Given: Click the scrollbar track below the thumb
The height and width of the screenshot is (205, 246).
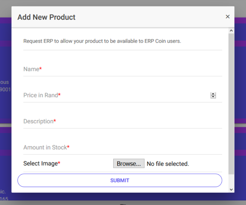Looking at the screenshot, I should pyautogui.click(x=231, y=180).
